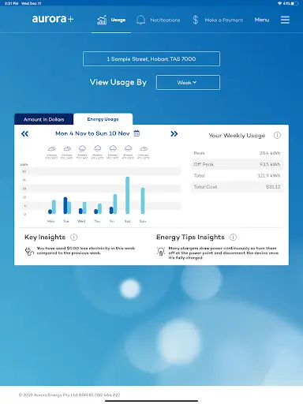Open the Usage menu item
The width and height of the screenshot is (303, 404).
pos(118,20)
